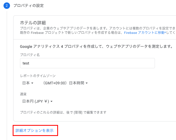Click the blue step 2 circle icon
Viewport: 176px width, 140px height.
(7, 6)
